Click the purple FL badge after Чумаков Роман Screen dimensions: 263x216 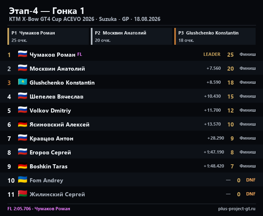(x=80, y=54)
